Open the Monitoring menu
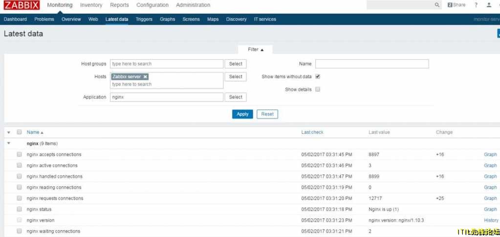 60,5
